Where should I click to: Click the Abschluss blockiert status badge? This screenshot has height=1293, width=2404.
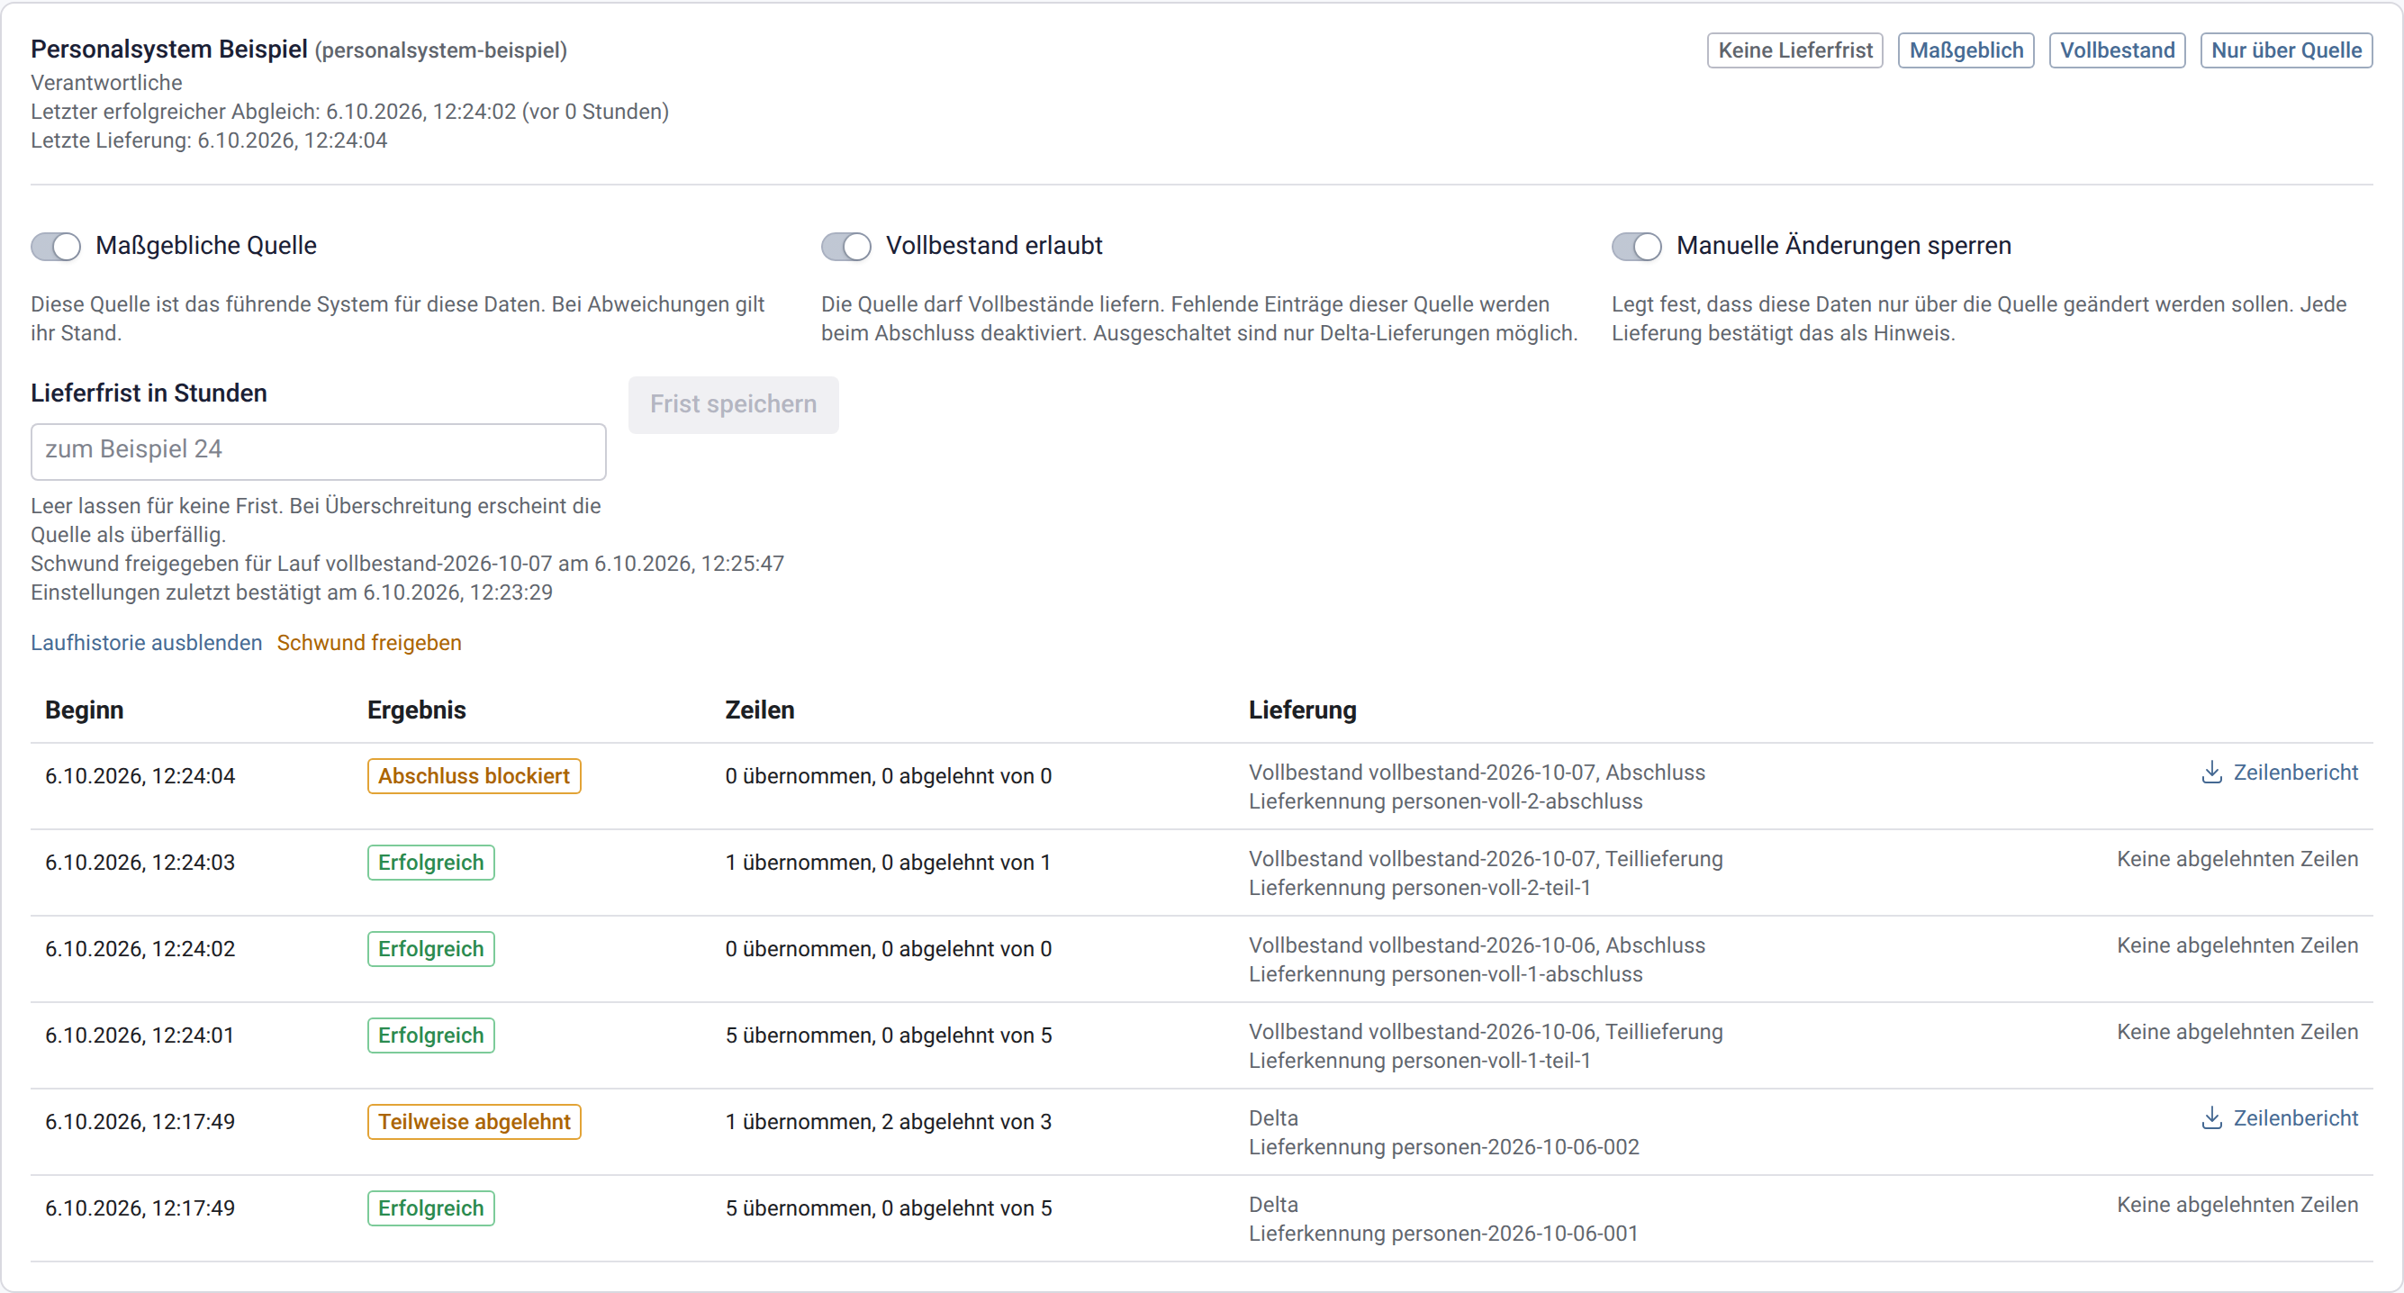pos(474,776)
